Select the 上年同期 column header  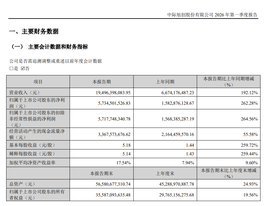click(x=165, y=82)
